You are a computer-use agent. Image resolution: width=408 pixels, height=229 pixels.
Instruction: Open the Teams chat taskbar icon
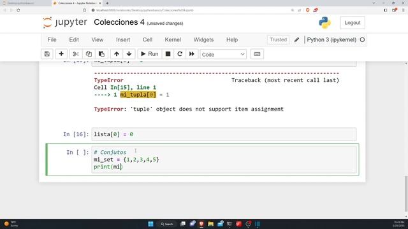[193, 224]
